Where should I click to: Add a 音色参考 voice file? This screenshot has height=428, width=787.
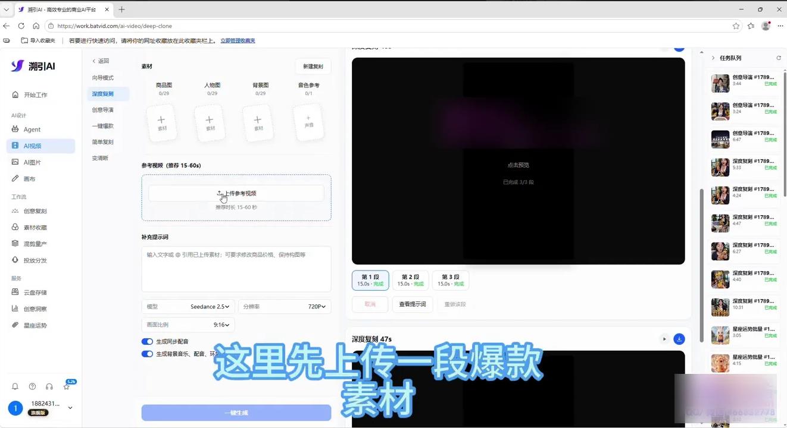(x=308, y=123)
